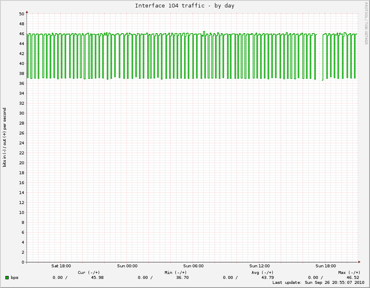Click the y-axis value 0
370x288 pixels.
[x=23, y=262]
